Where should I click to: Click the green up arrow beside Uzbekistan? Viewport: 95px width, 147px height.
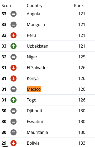coord(13,46)
